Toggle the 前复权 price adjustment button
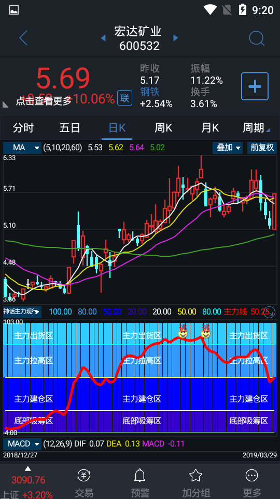The image size is (280, 499). click(262, 148)
